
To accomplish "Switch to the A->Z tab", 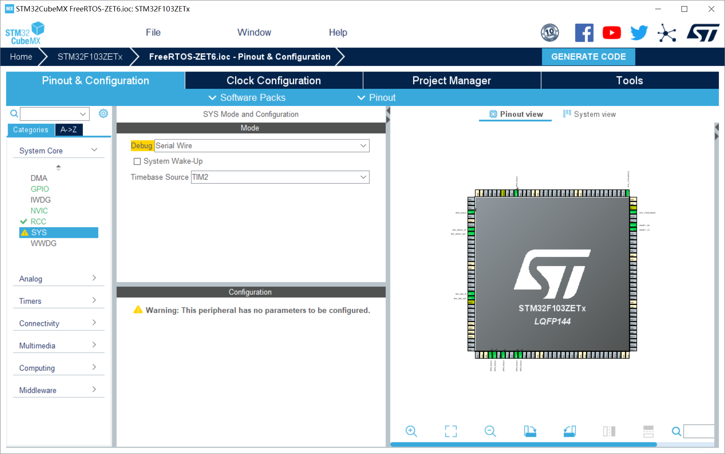I will tap(69, 130).
